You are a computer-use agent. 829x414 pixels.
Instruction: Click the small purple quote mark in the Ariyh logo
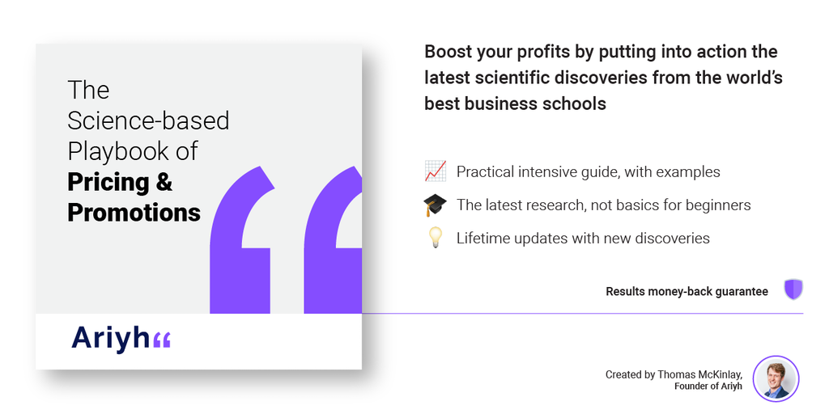click(162, 340)
